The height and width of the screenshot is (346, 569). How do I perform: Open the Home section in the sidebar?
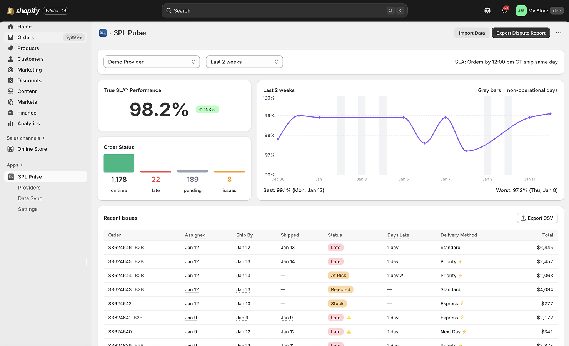click(x=24, y=26)
